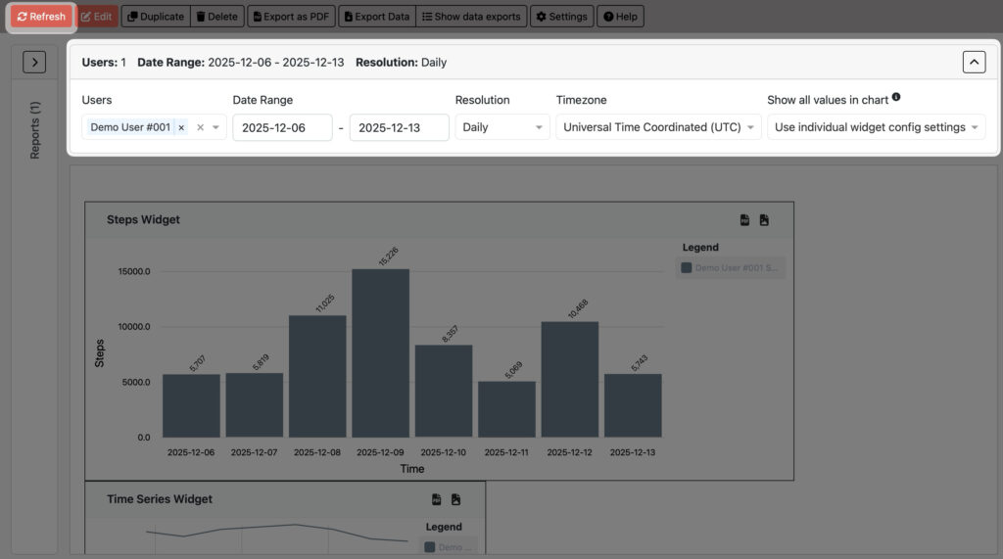1003x559 pixels.
Task: Open the Timezone dropdown
Action: [x=658, y=127]
